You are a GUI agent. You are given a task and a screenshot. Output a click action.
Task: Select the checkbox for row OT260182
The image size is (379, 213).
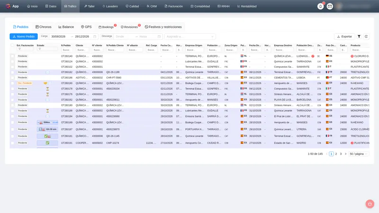tap(12, 72)
